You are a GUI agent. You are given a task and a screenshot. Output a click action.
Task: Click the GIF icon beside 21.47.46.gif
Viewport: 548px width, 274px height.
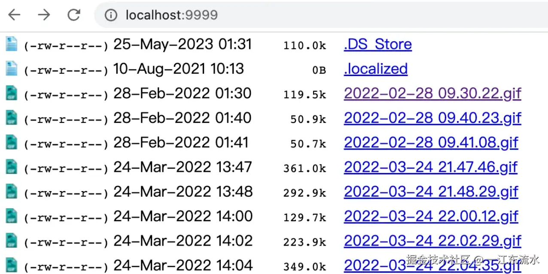click(11, 167)
